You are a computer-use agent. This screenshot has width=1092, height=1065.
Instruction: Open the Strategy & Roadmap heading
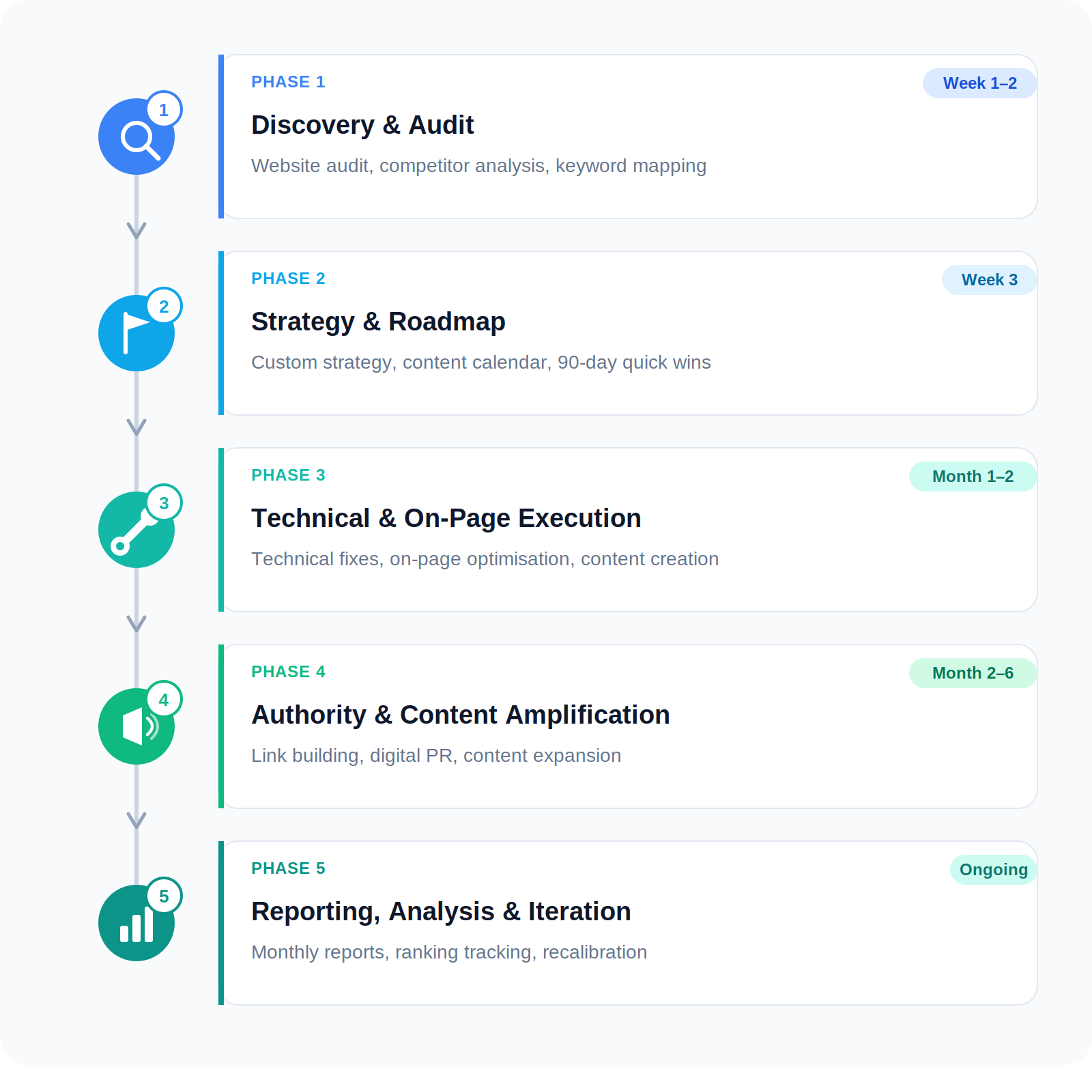point(378,322)
